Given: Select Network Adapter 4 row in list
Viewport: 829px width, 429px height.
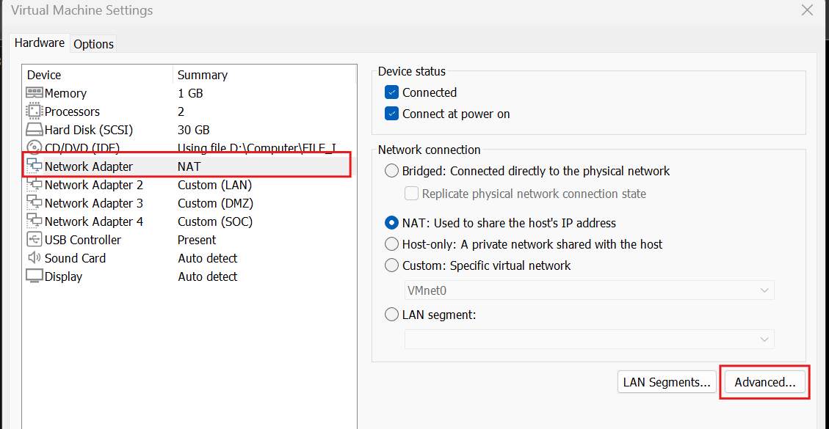Looking at the screenshot, I should click(94, 221).
